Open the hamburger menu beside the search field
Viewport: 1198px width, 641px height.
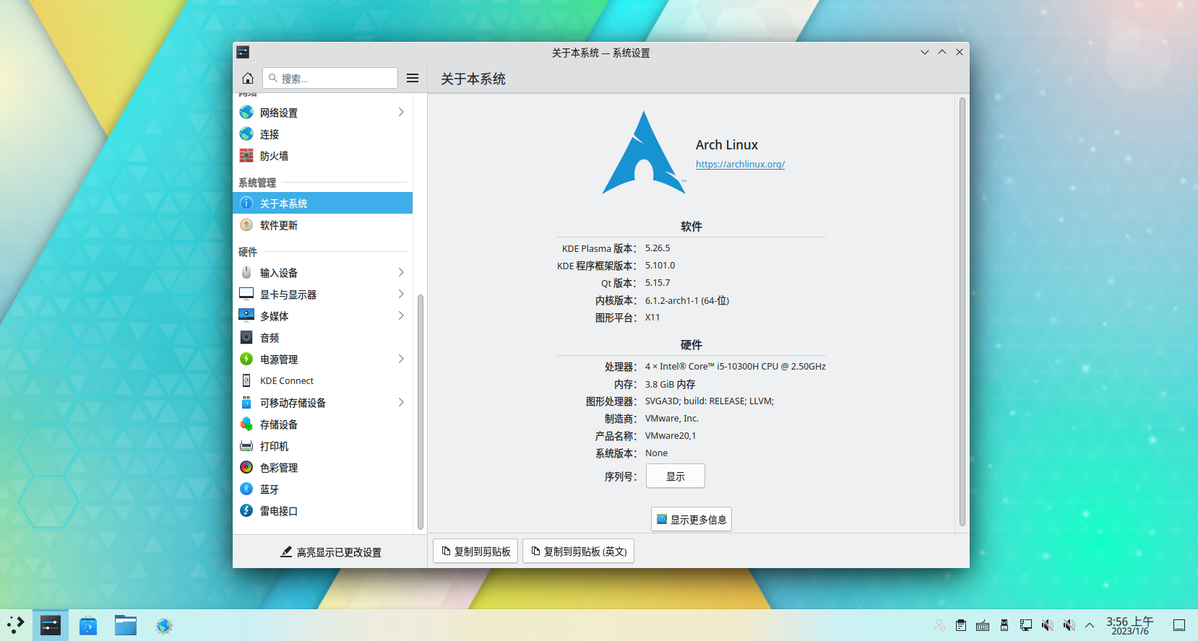[x=413, y=78]
